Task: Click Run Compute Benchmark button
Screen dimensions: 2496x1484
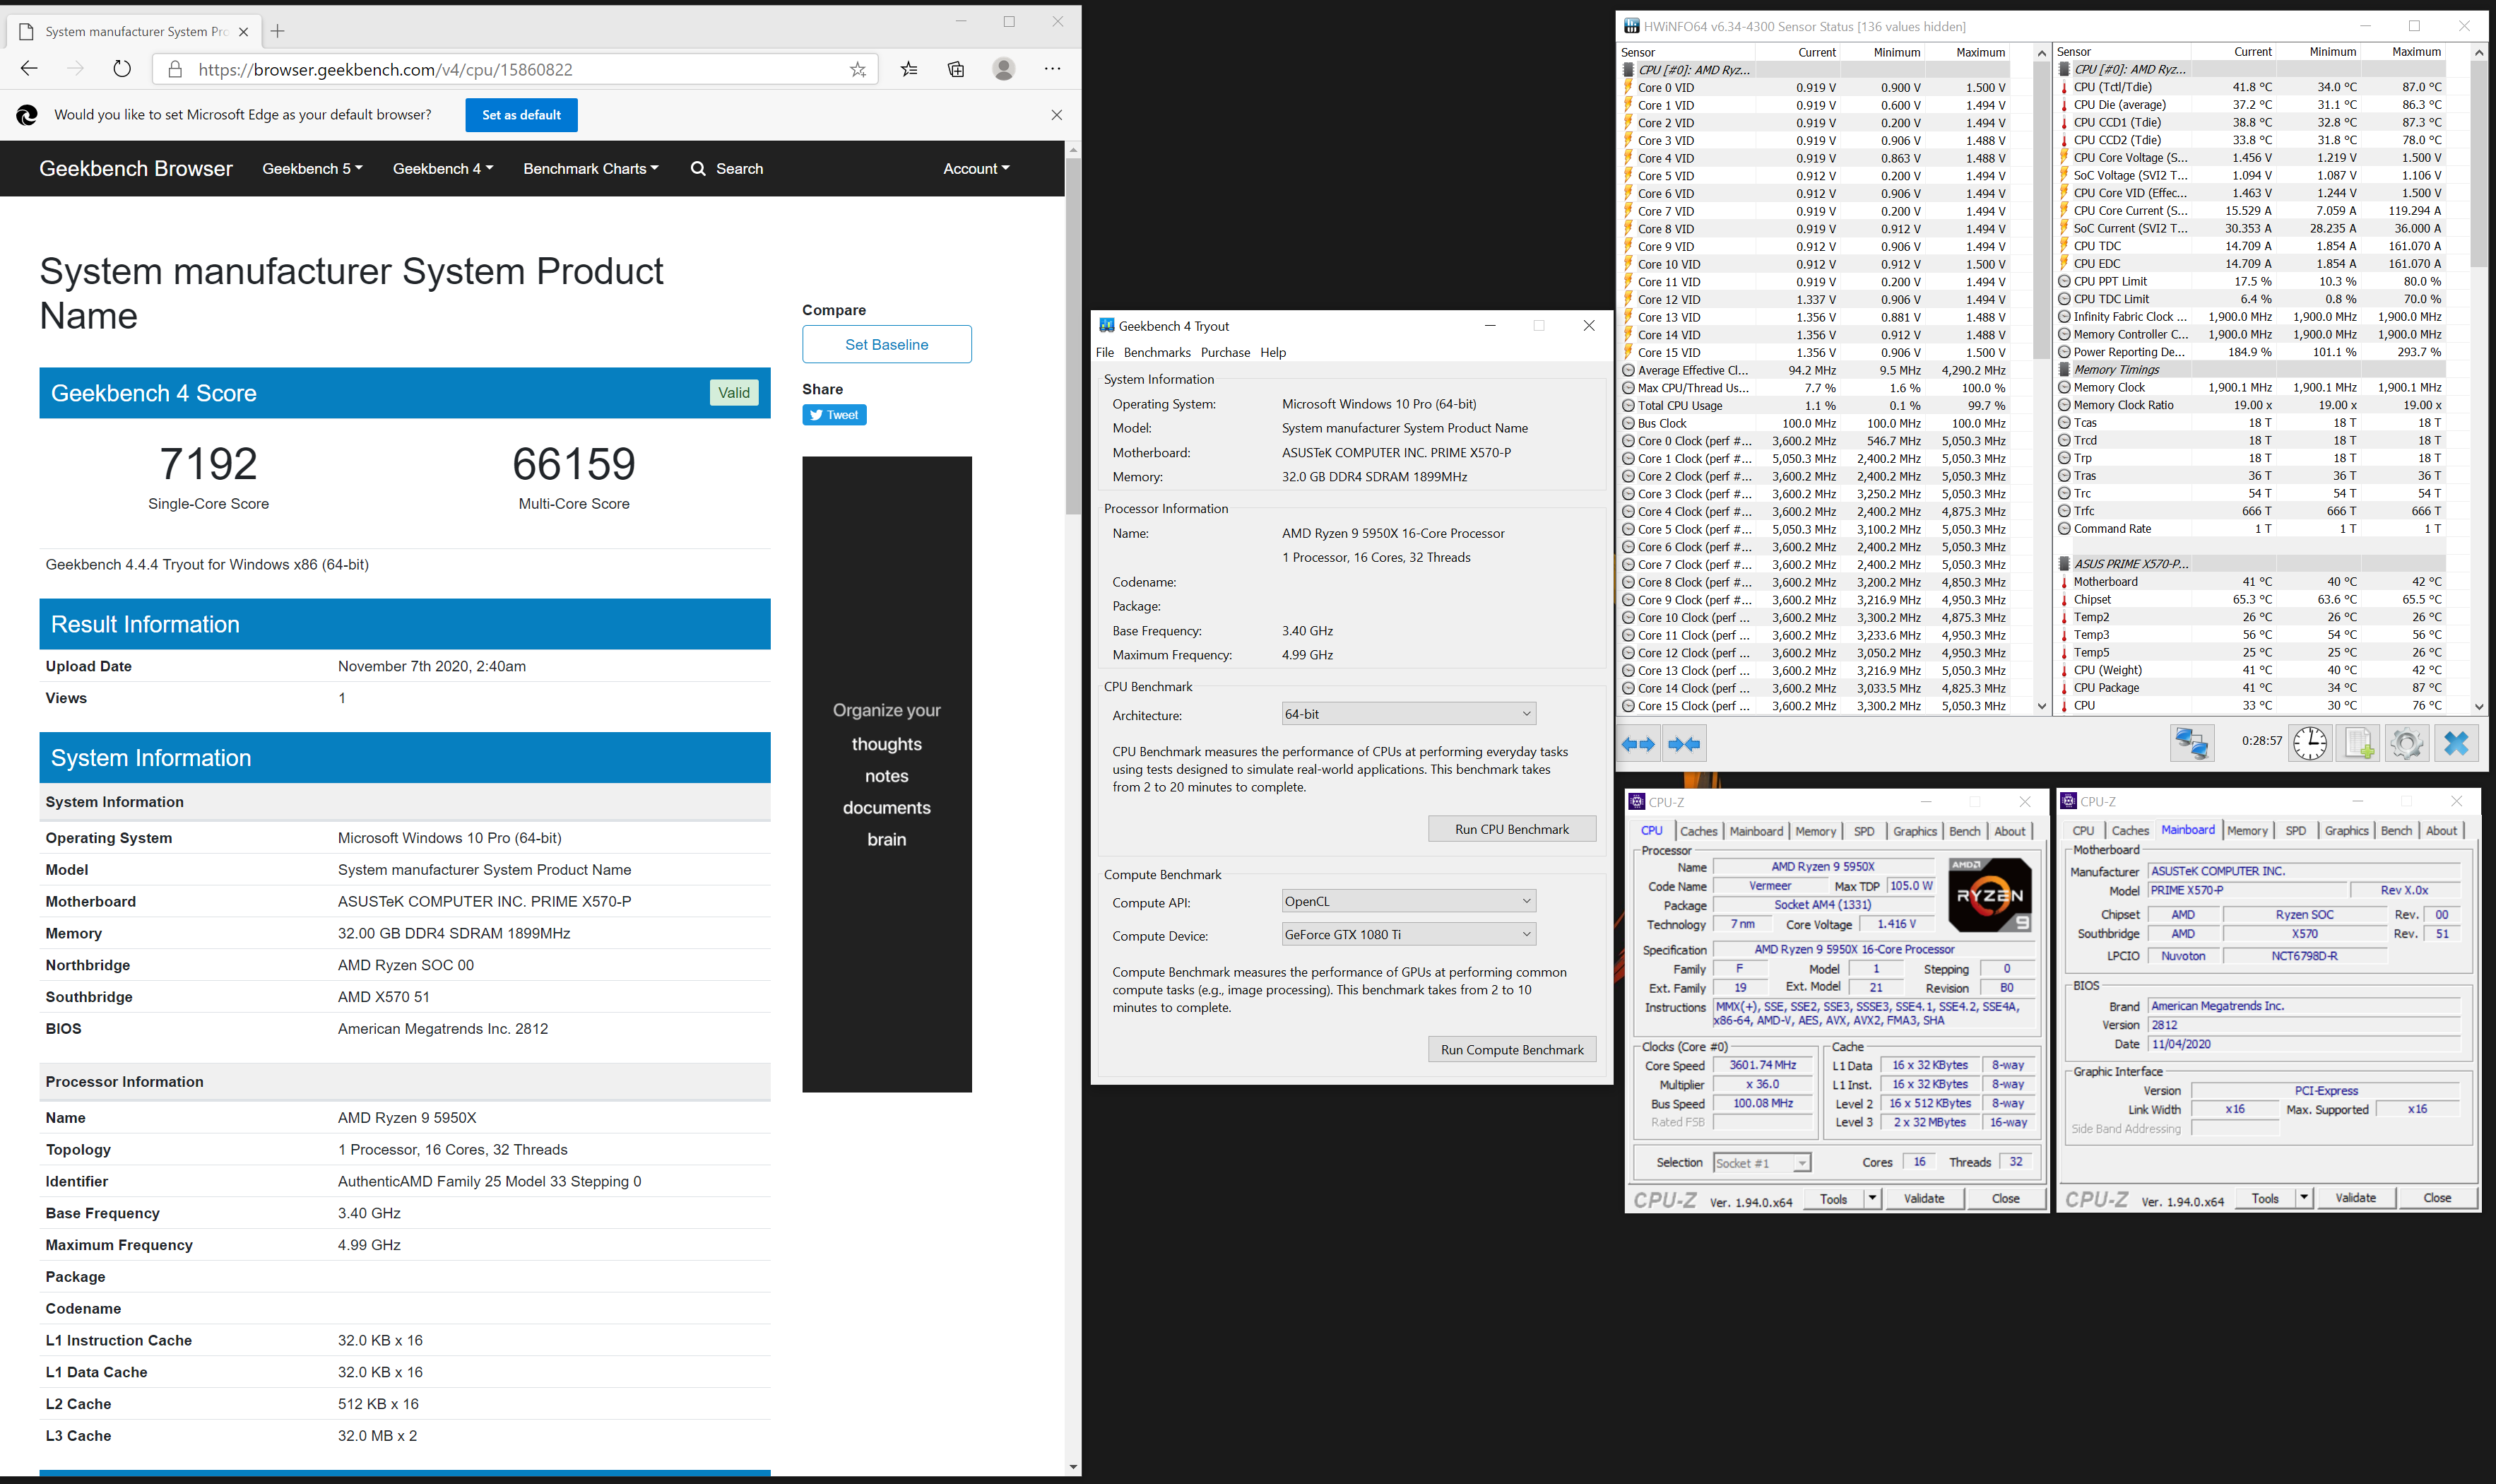Action: pos(1511,1050)
